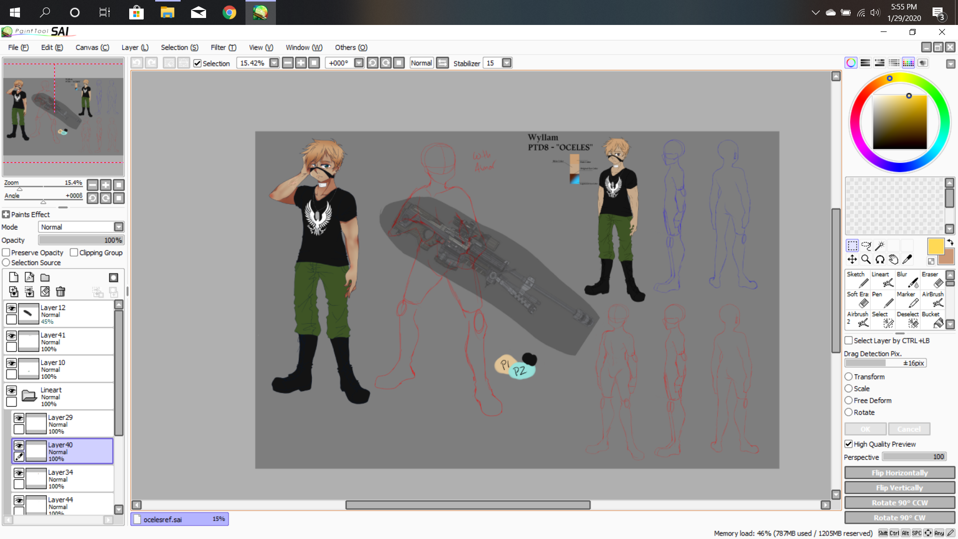This screenshot has width=958, height=539.
Task: Enable Preserve Opacity checkbox
Action: click(6, 253)
